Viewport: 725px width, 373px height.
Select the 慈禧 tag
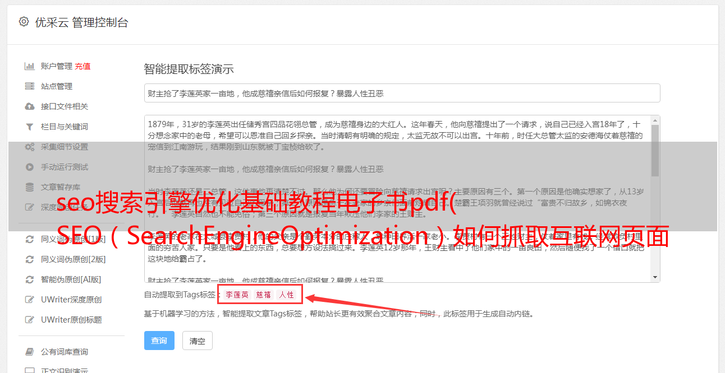click(264, 295)
